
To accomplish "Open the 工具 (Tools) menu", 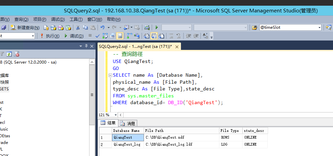I will coord(76,19).
